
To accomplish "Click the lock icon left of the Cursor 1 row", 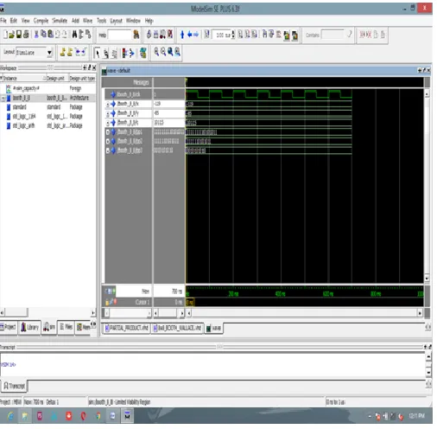I will pyautogui.click(x=107, y=302).
